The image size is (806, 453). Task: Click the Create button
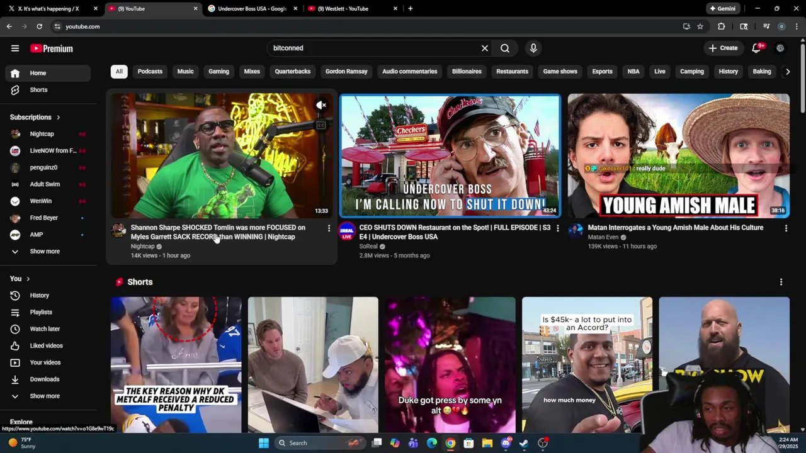pos(723,48)
